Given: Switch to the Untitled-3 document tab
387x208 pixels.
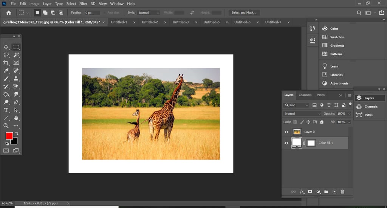Looking at the screenshot, I should pos(181,22).
